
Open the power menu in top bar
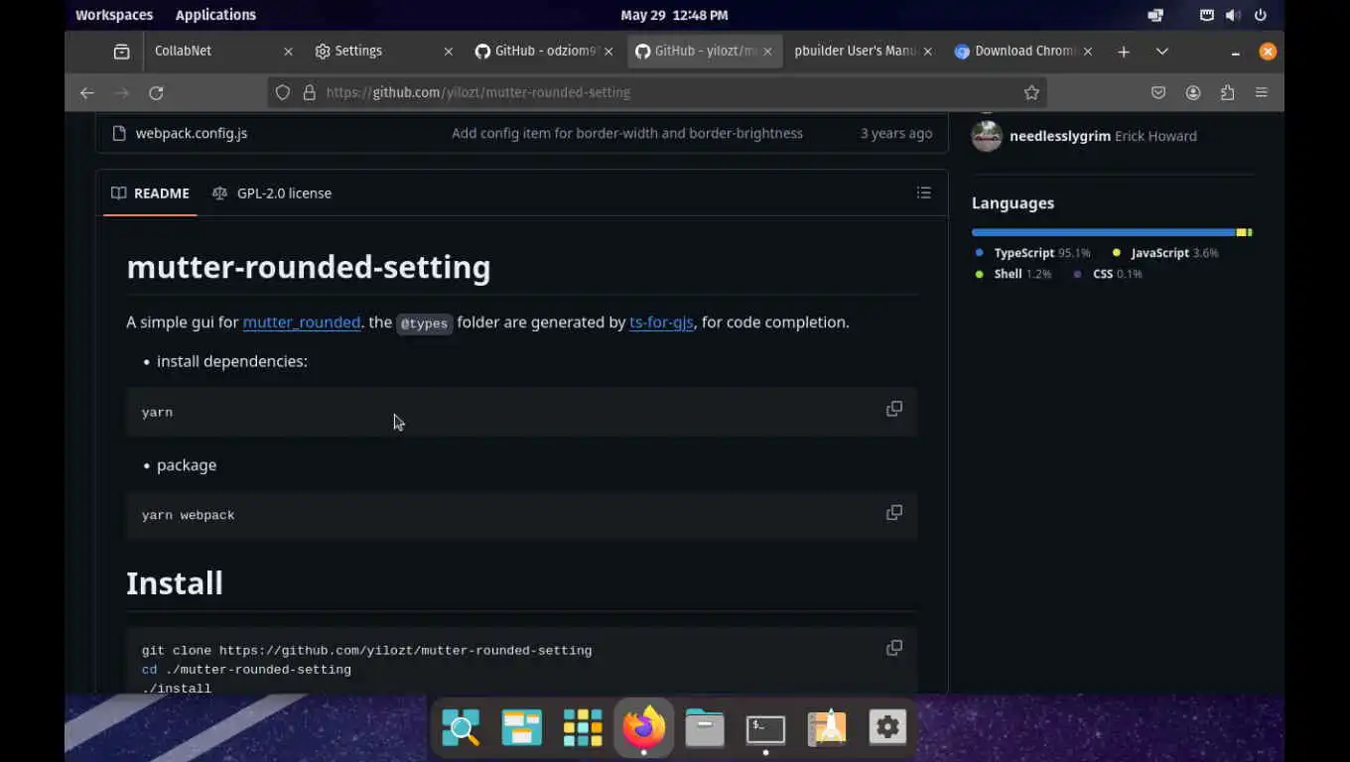pos(1261,15)
